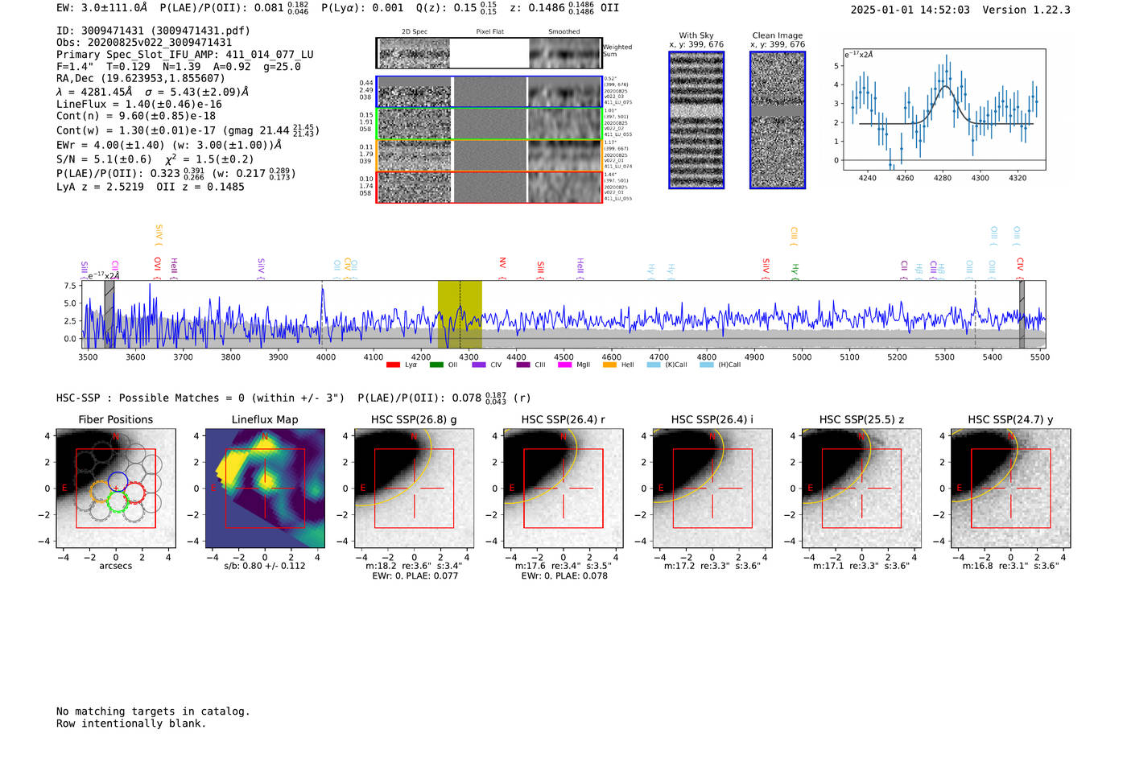Click the 'Obs: 20200825v022_3009471431' line

[144, 43]
